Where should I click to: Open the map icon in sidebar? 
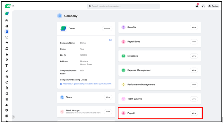[7, 21]
